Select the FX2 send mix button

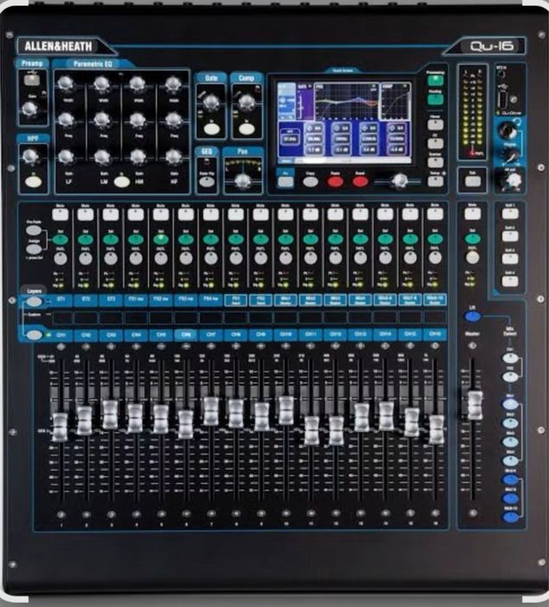(510, 376)
